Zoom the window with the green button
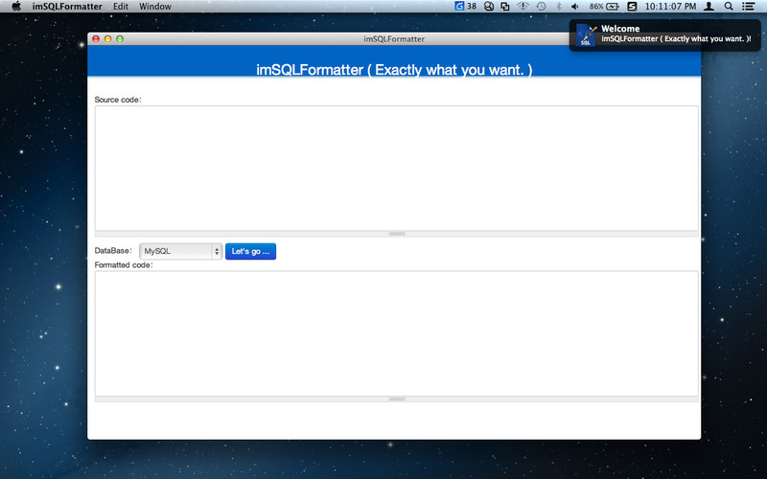 coord(120,38)
